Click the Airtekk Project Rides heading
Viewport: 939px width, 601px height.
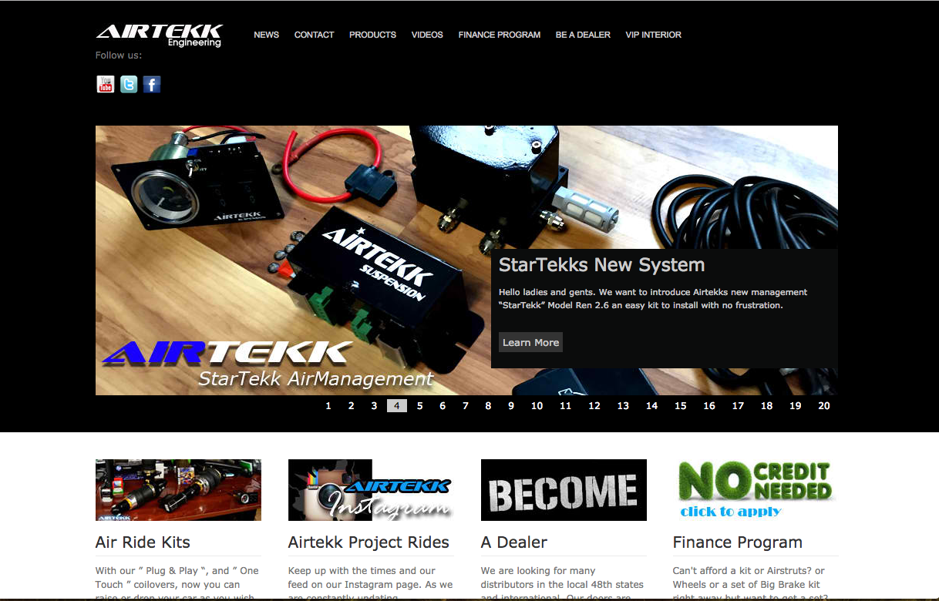(x=369, y=542)
